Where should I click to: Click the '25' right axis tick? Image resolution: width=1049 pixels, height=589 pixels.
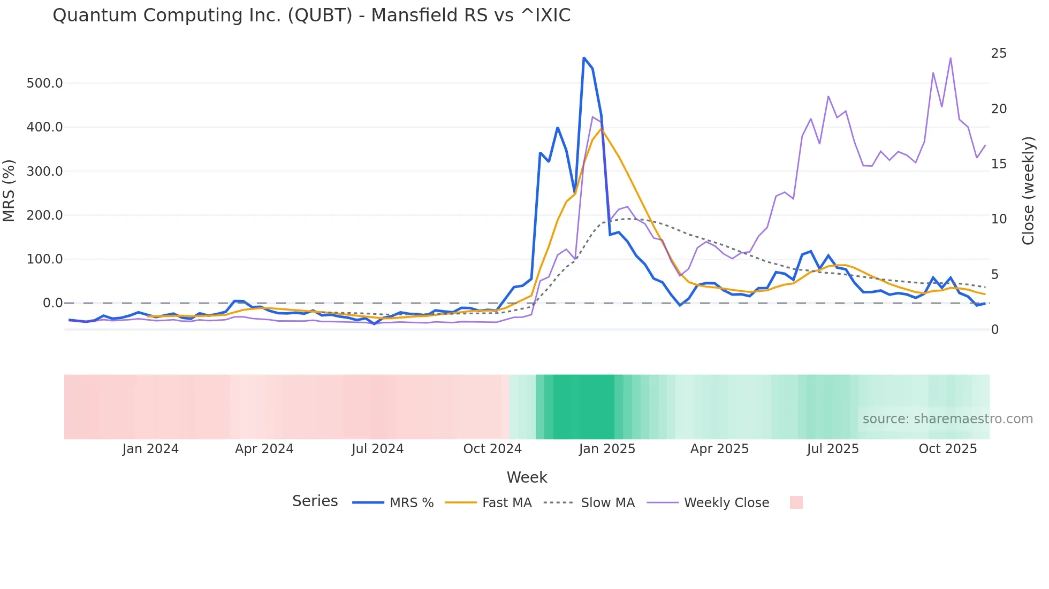pyautogui.click(x=999, y=53)
